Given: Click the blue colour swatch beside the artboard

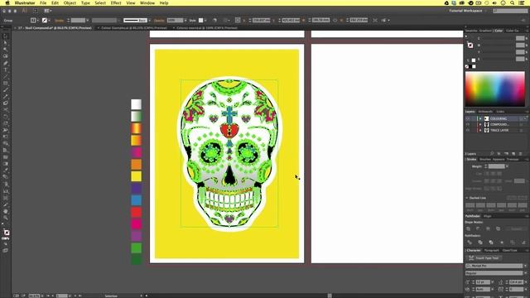Looking at the screenshot, I should tap(136, 200).
